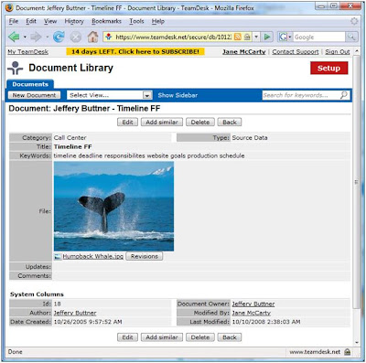Open the forward history dropdown arrow
The width and height of the screenshot is (366, 363).
(x=48, y=37)
